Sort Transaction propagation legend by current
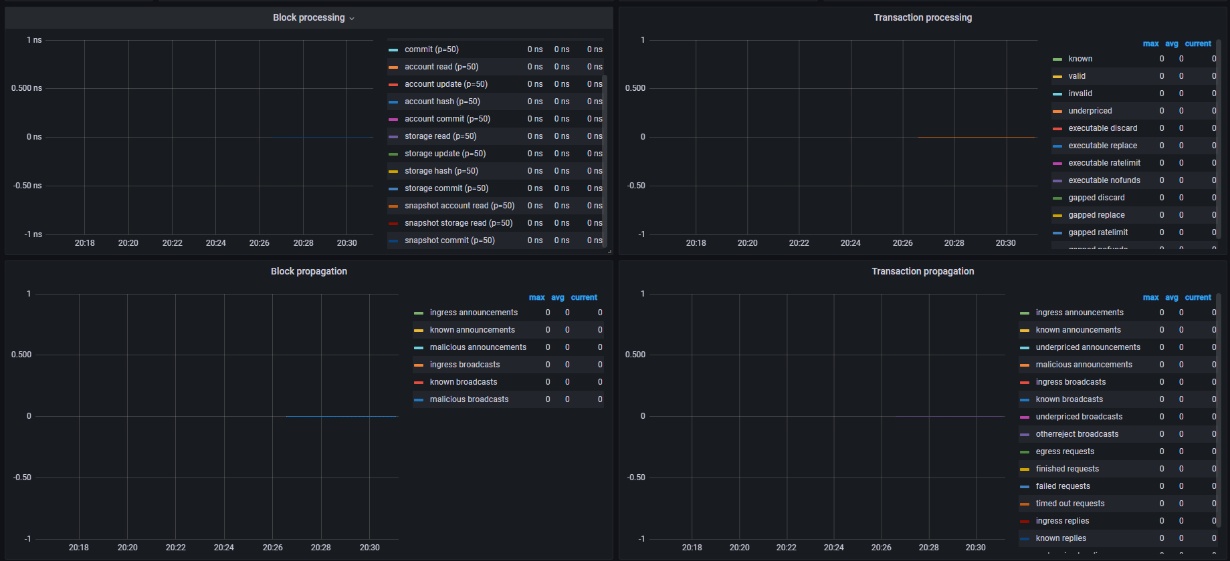 click(1197, 298)
